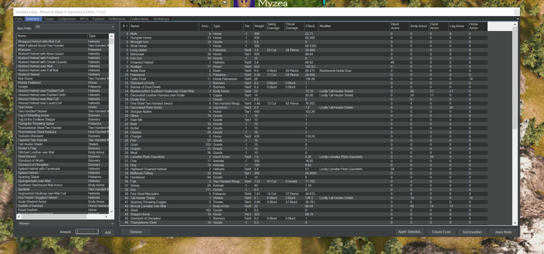Close the Bannerlord Editor window
544x254 pixels.
517,12
